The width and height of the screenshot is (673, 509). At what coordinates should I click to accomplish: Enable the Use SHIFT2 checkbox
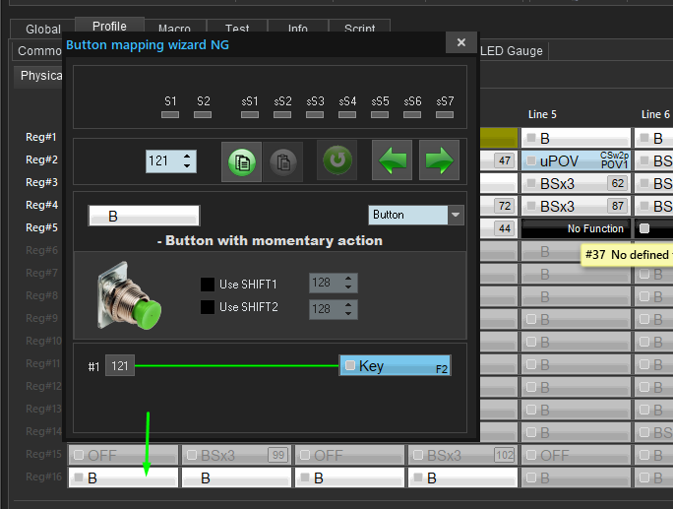[x=208, y=307]
